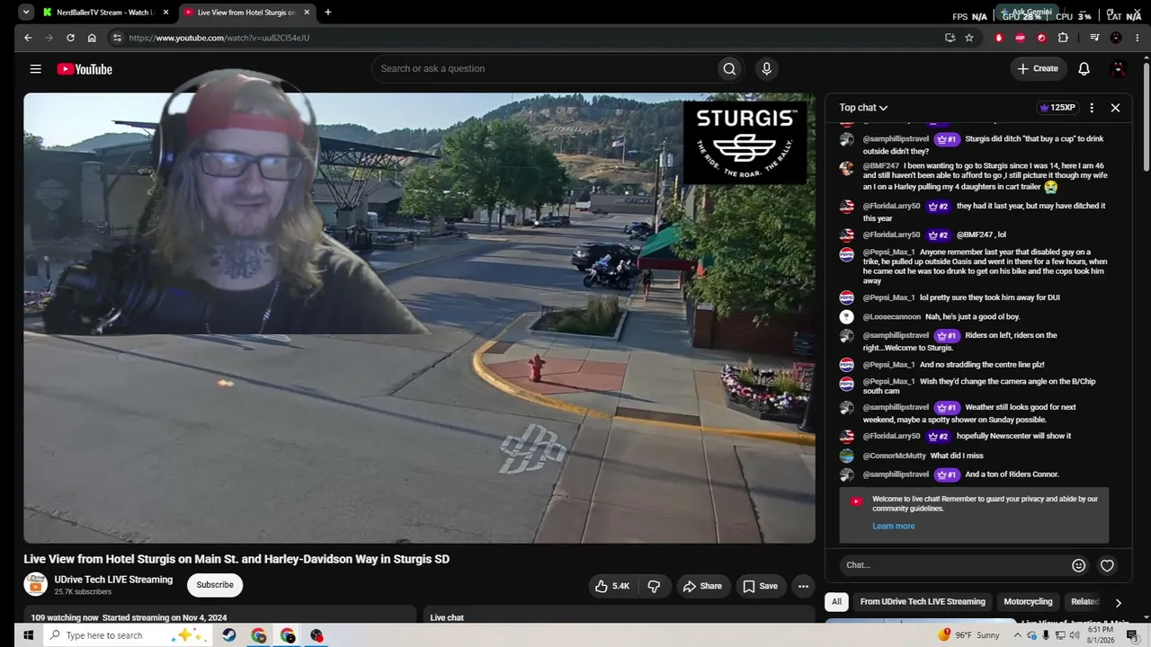Bookmark this page with the star icon
Viewport: 1151px width, 647px height.
click(x=969, y=38)
